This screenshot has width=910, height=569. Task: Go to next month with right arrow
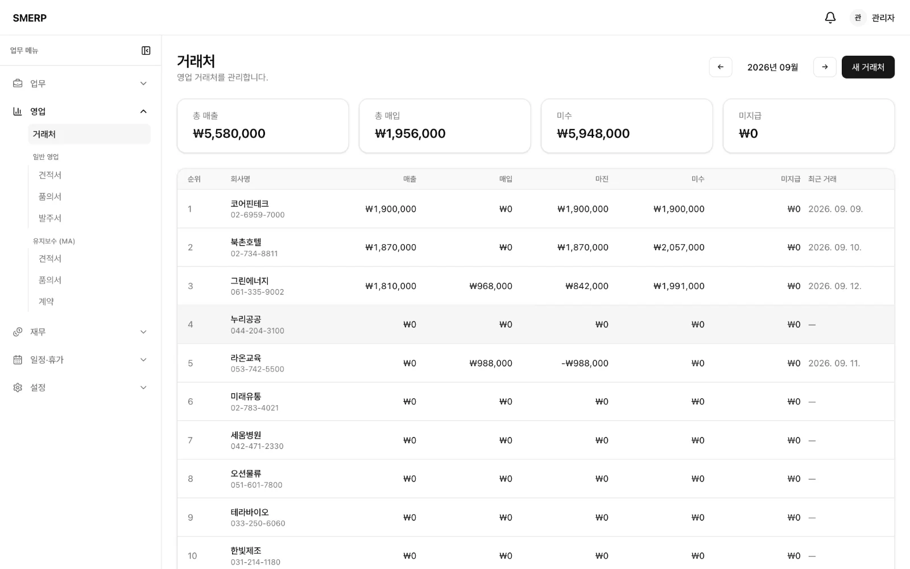coord(825,67)
